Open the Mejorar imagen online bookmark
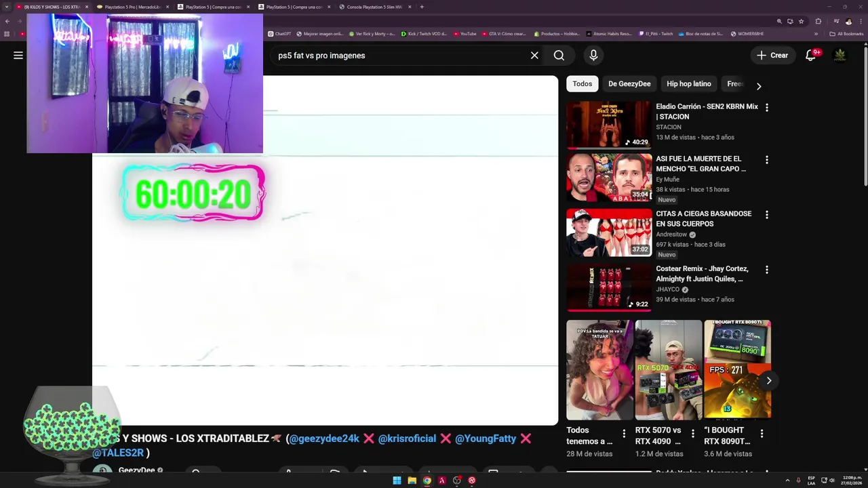The image size is (868, 488). (320, 34)
